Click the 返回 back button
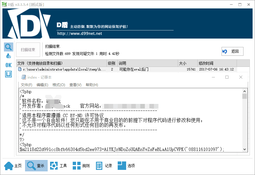 pyautogui.click(x=232, y=52)
